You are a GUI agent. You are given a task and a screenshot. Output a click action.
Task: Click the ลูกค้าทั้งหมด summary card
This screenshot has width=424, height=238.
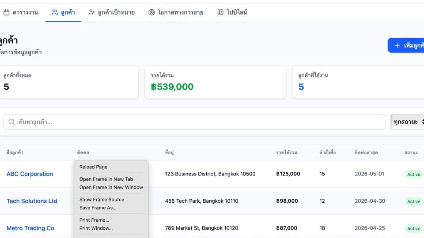[69, 82]
